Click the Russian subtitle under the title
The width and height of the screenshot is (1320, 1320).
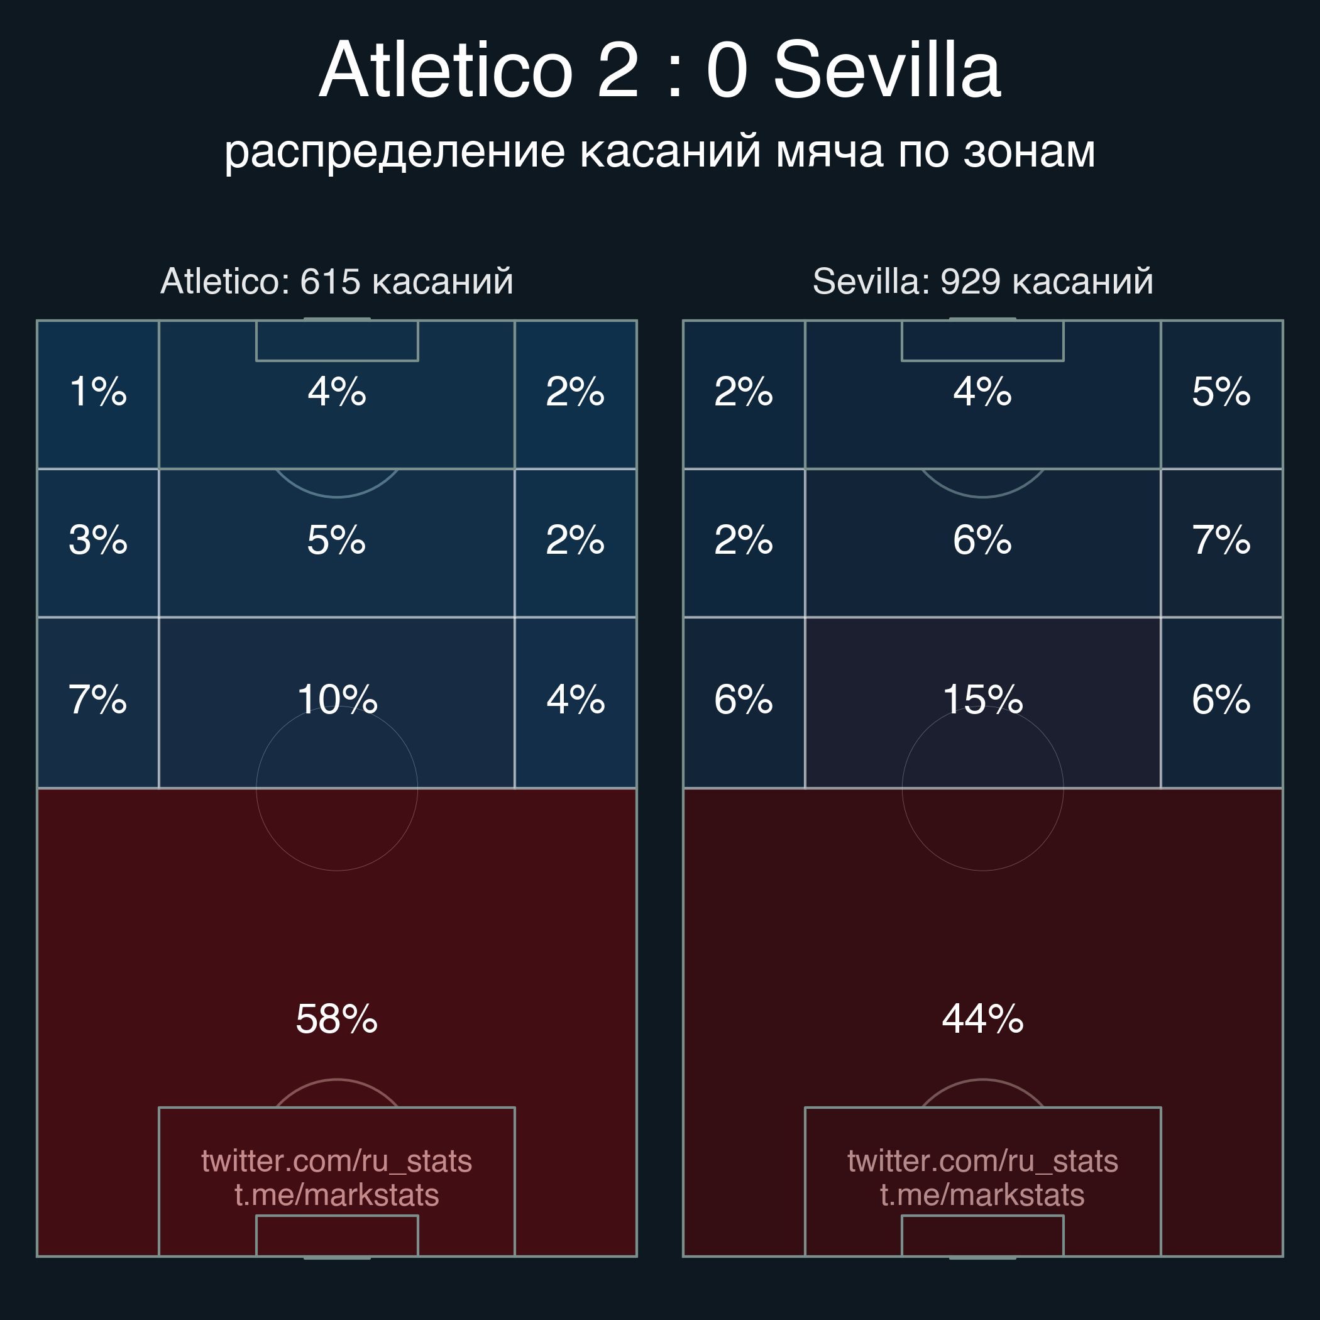(660, 151)
